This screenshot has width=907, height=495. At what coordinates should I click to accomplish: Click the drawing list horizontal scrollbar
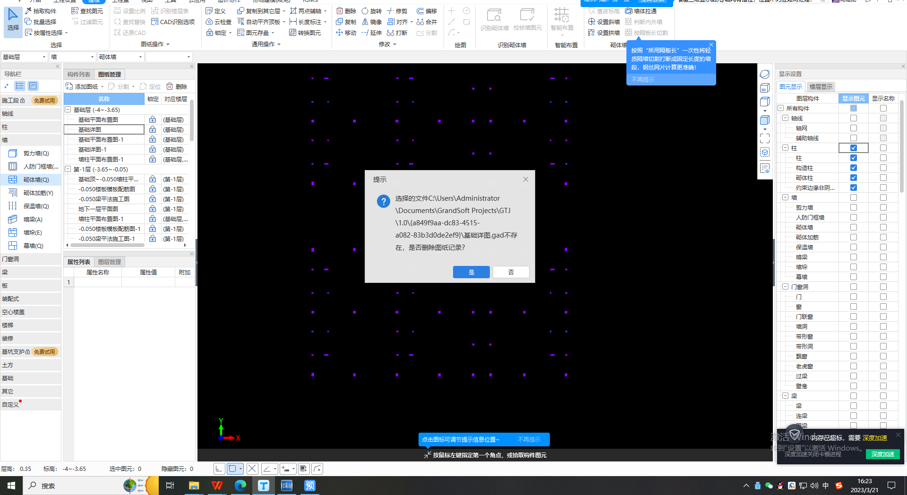click(108, 245)
